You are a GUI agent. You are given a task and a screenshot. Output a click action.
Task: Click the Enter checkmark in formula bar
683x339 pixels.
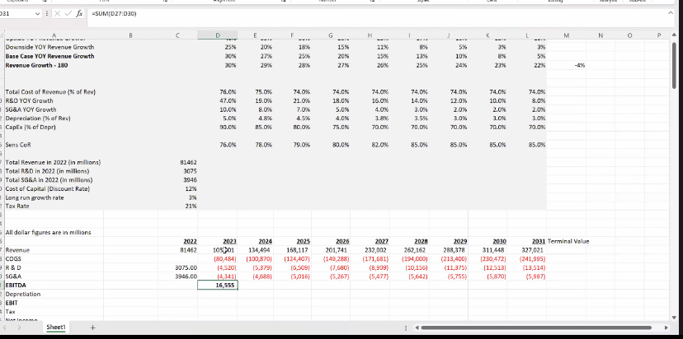coord(68,13)
